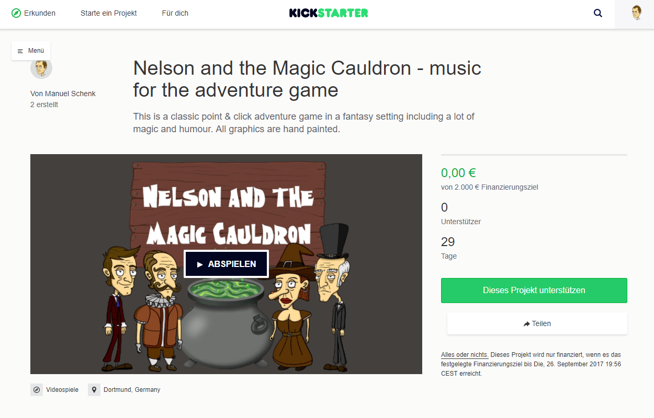Go to Kickstarter home via logo

pyautogui.click(x=329, y=13)
